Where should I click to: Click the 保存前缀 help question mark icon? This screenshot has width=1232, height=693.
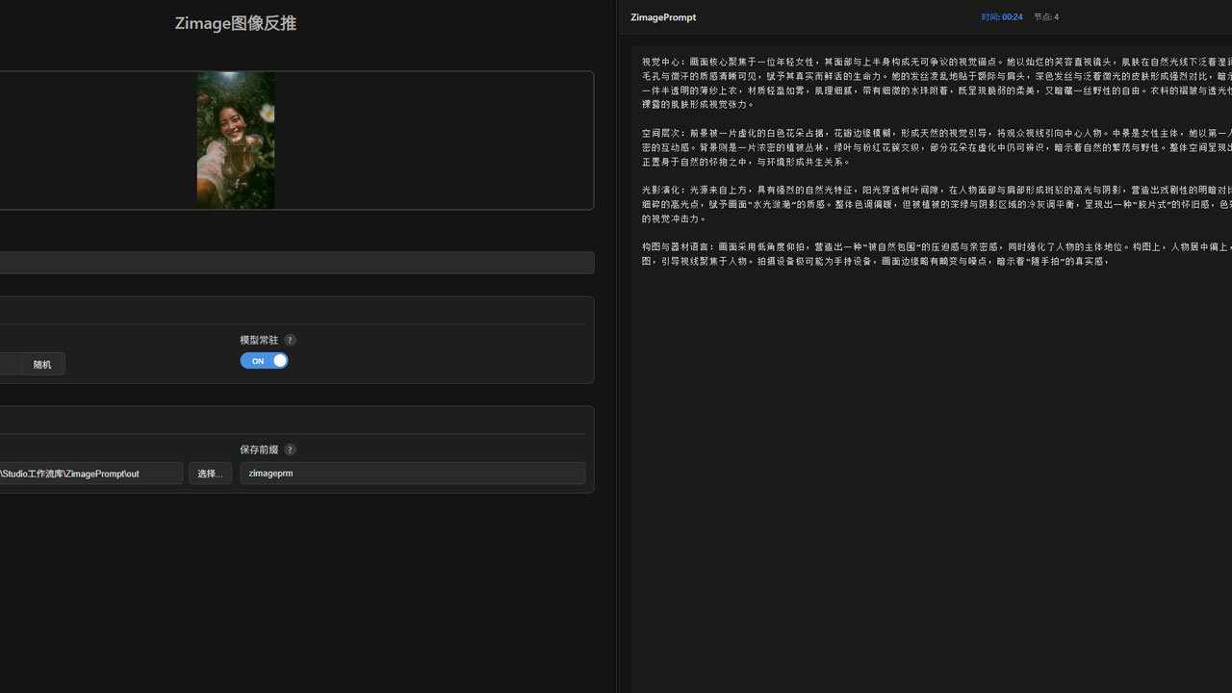click(x=290, y=449)
